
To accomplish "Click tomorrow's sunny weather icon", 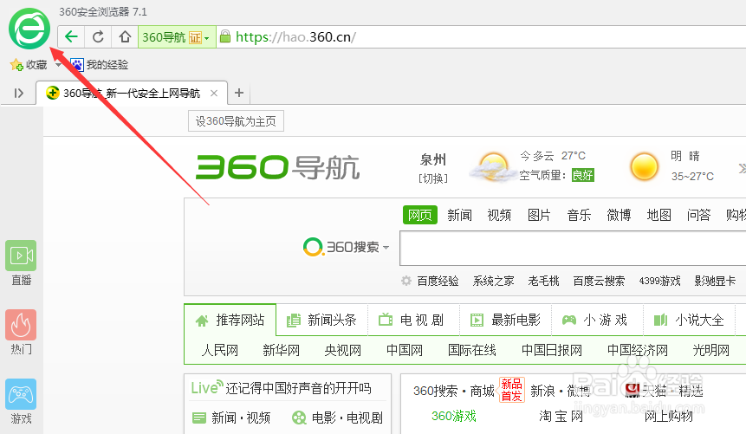I will tap(644, 167).
